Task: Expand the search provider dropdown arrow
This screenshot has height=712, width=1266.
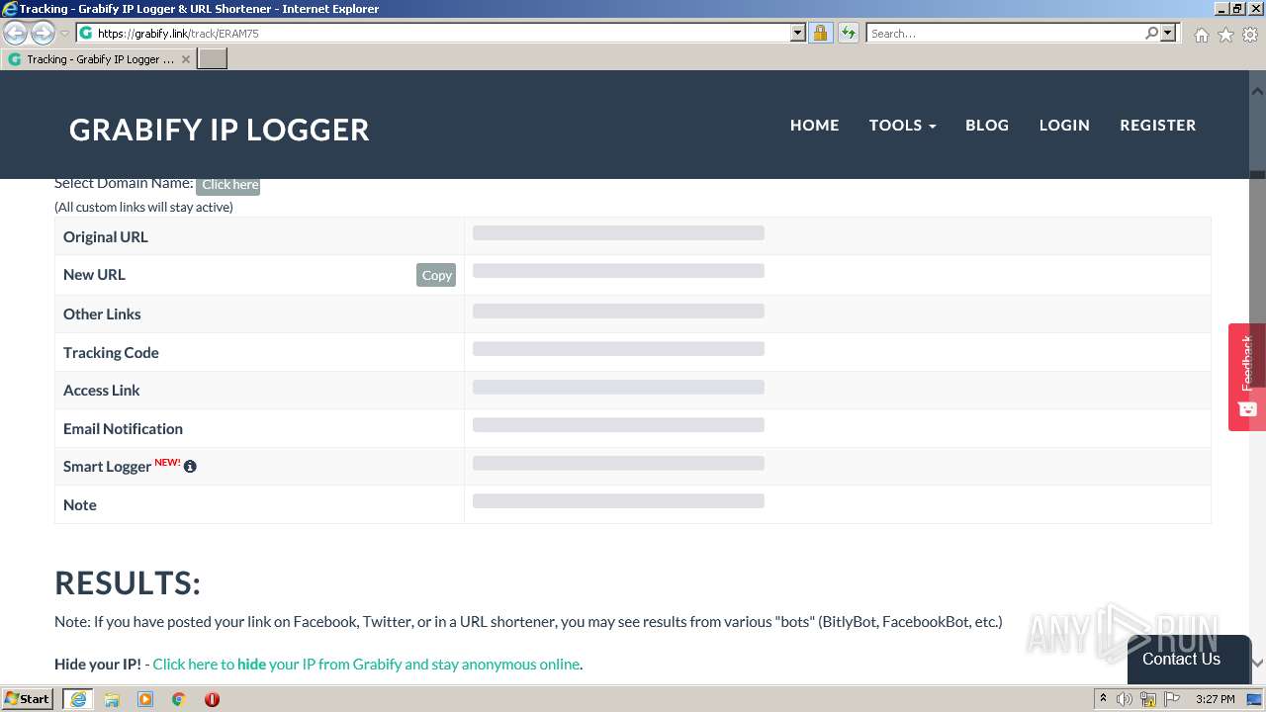Action: tap(1168, 33)
